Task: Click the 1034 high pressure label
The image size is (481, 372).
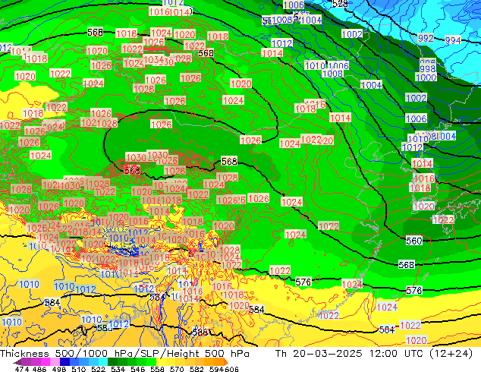Action: point(152,59)
